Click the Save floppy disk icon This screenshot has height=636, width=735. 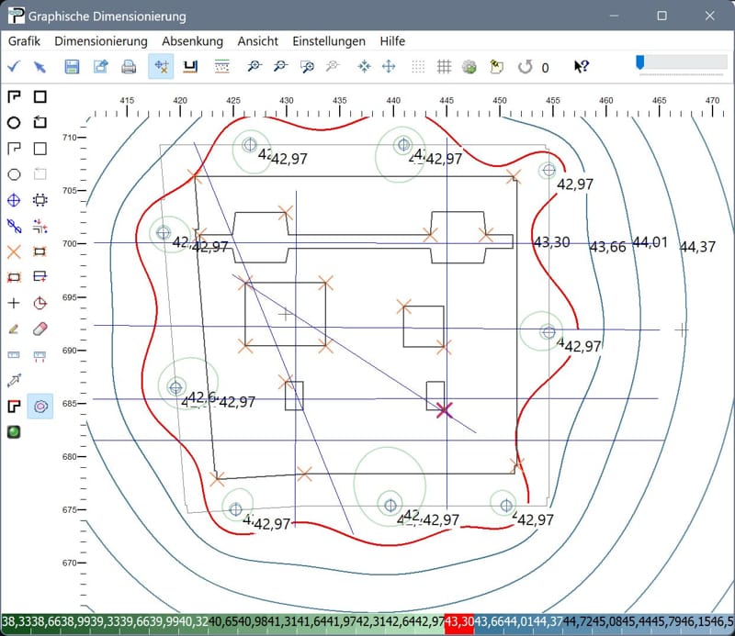point(72,67)
